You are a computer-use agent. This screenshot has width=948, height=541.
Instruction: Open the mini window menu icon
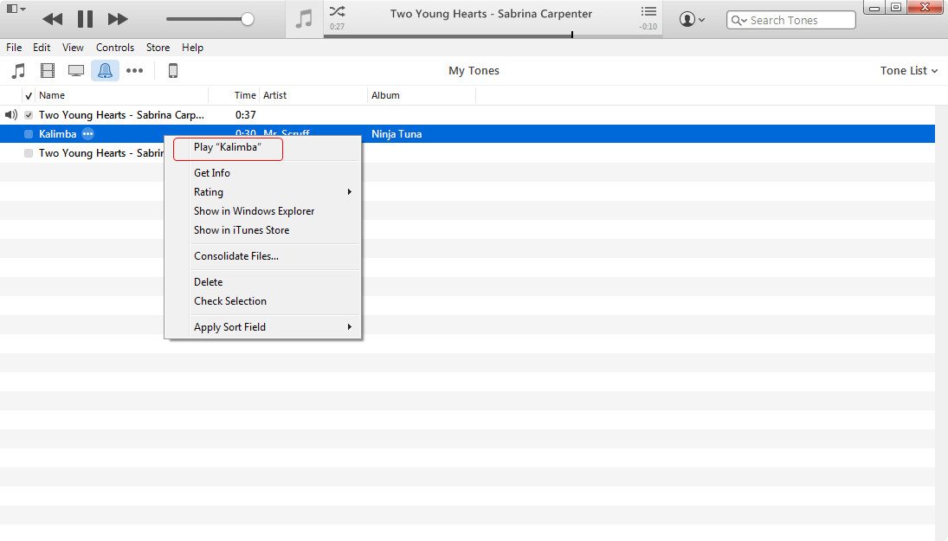point(15,9)
